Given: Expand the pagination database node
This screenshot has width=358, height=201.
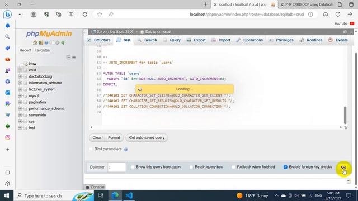Looking at the screenshot, I should click(x=20, y=102).
